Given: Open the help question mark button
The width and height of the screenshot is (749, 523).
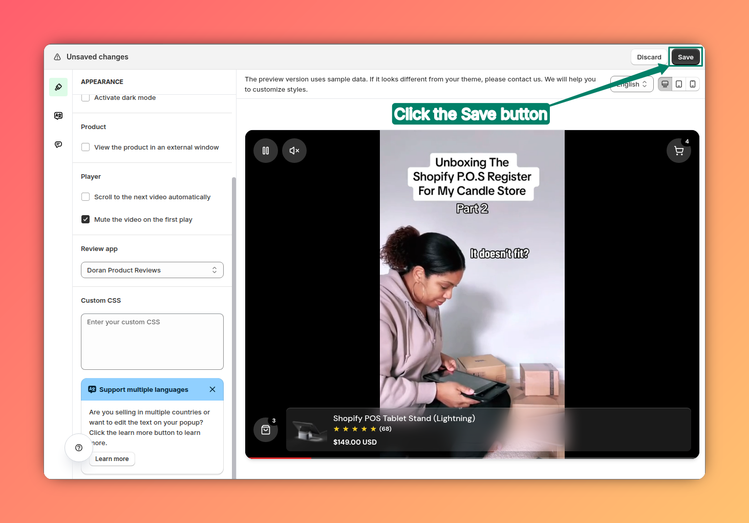Looking at the screenshot, I should coord(79,448).
